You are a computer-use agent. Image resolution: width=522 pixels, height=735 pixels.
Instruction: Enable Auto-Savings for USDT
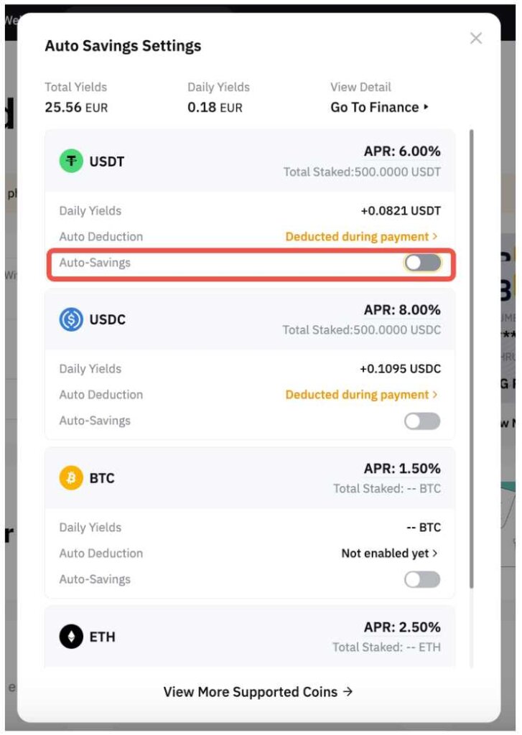422,263
